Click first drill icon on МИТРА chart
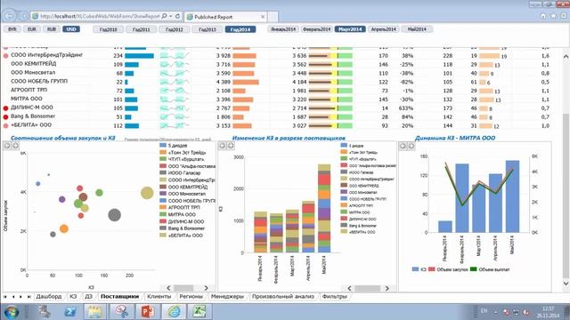Screen dimensions: 570x320 coord(403,146)
